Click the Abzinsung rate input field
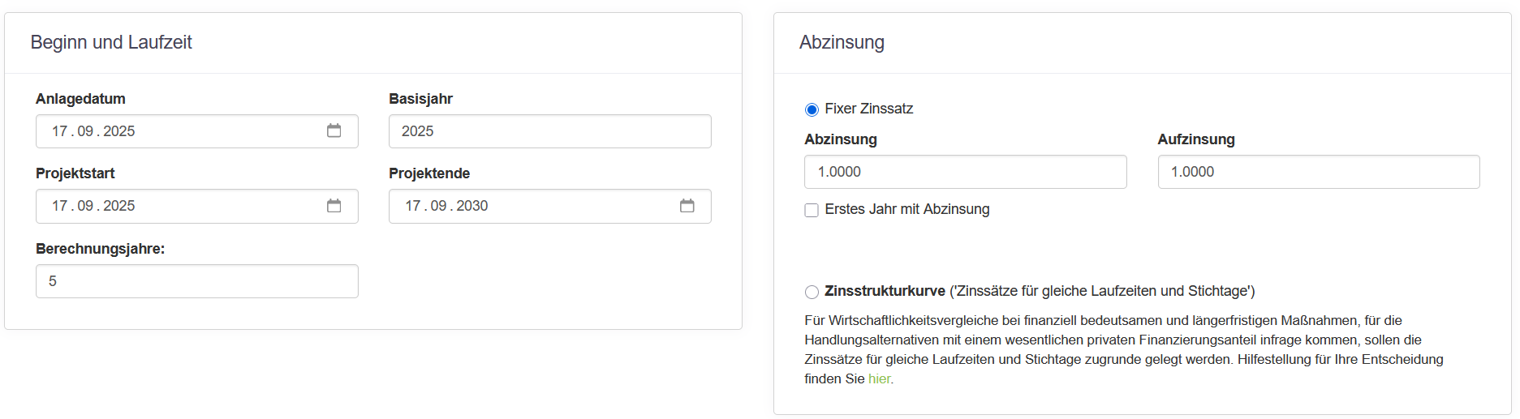The image size is (1520, 419). [x=965, y=172]
